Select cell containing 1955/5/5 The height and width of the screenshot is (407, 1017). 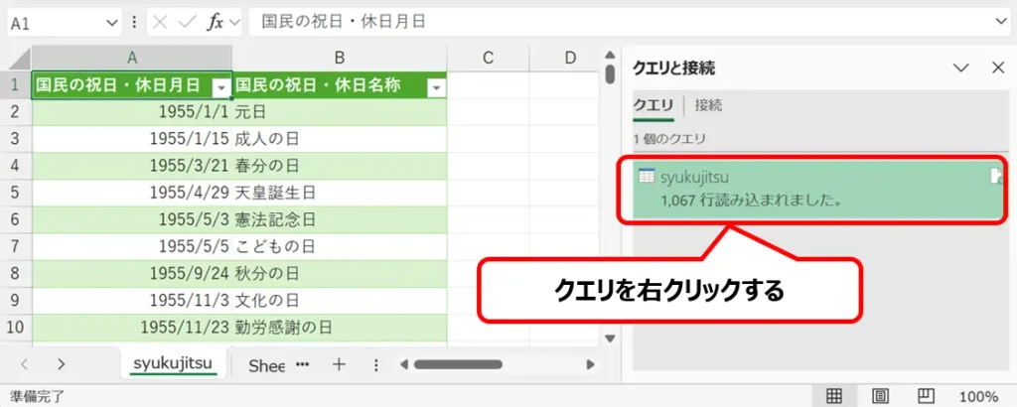coord(132,246)
